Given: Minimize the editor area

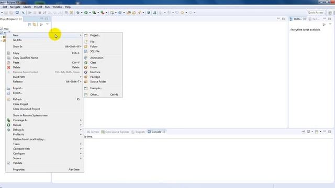Looking at the screenshot, I should pos(278,19).
